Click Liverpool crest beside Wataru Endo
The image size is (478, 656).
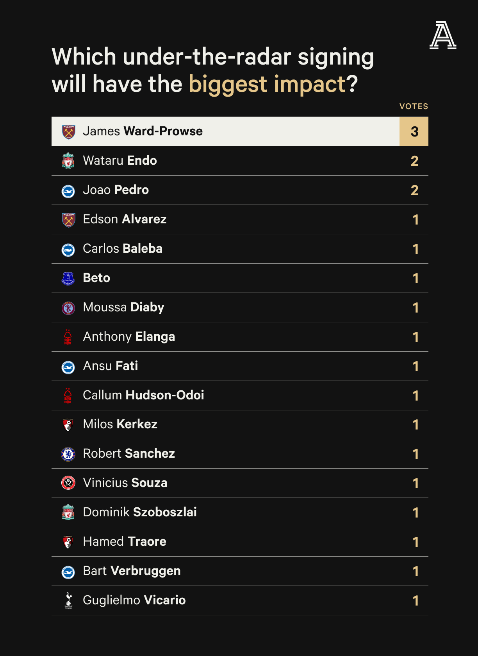68,161
